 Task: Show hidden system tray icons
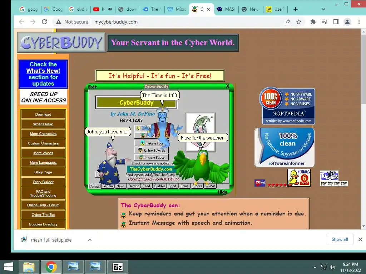pos(315,267)
